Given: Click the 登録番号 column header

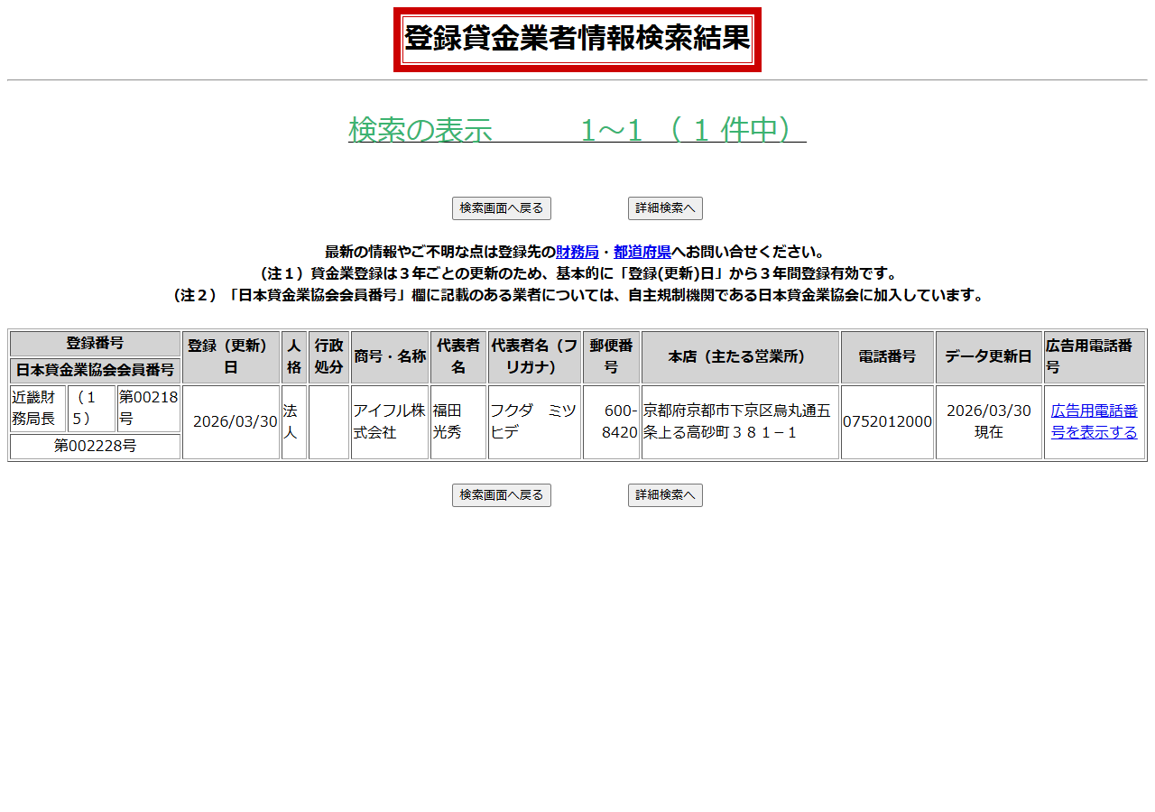Looking at the screenshot, I should pos(95,344).
